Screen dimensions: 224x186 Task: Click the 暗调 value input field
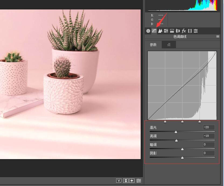(x=209, y=145)
